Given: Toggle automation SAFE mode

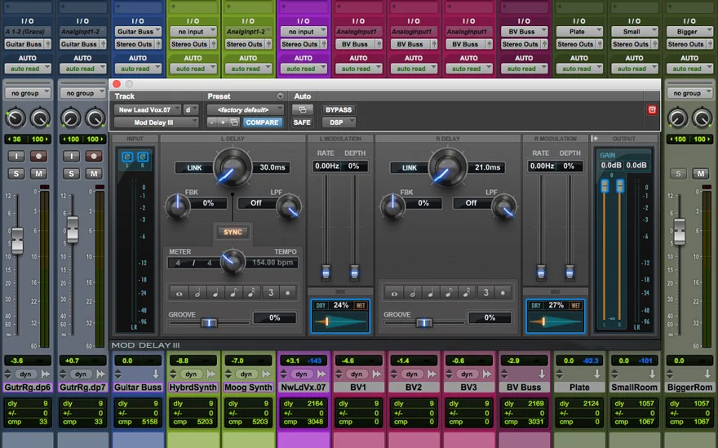Looking at the screenshot, I should (302, 122).
